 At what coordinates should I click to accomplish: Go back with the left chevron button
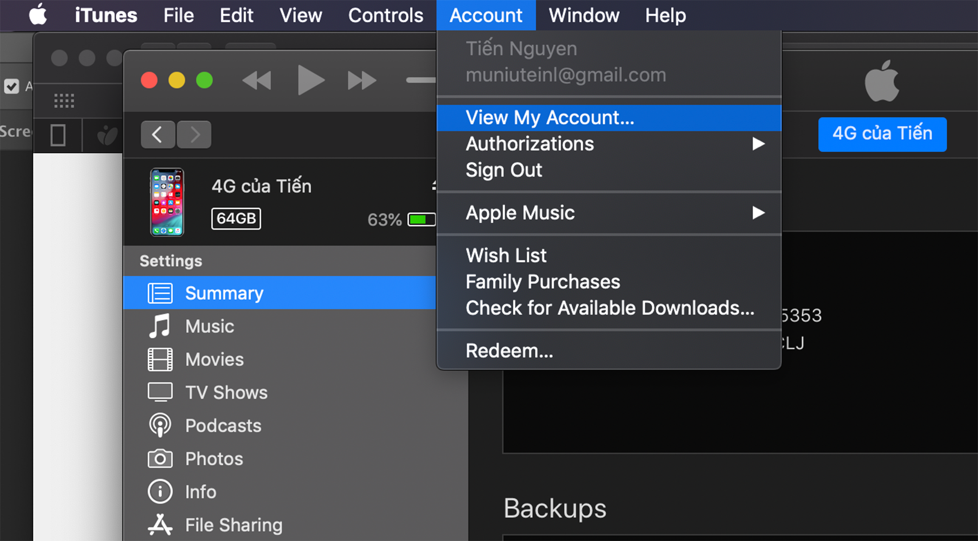(x=158, y=135)
